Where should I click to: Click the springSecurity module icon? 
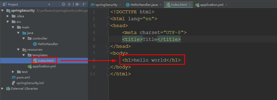pyautogui.click(x=8, y=11)
